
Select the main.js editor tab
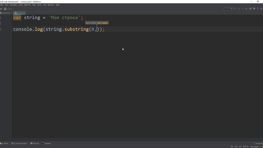pyautogui.click(x=20, y=13)
